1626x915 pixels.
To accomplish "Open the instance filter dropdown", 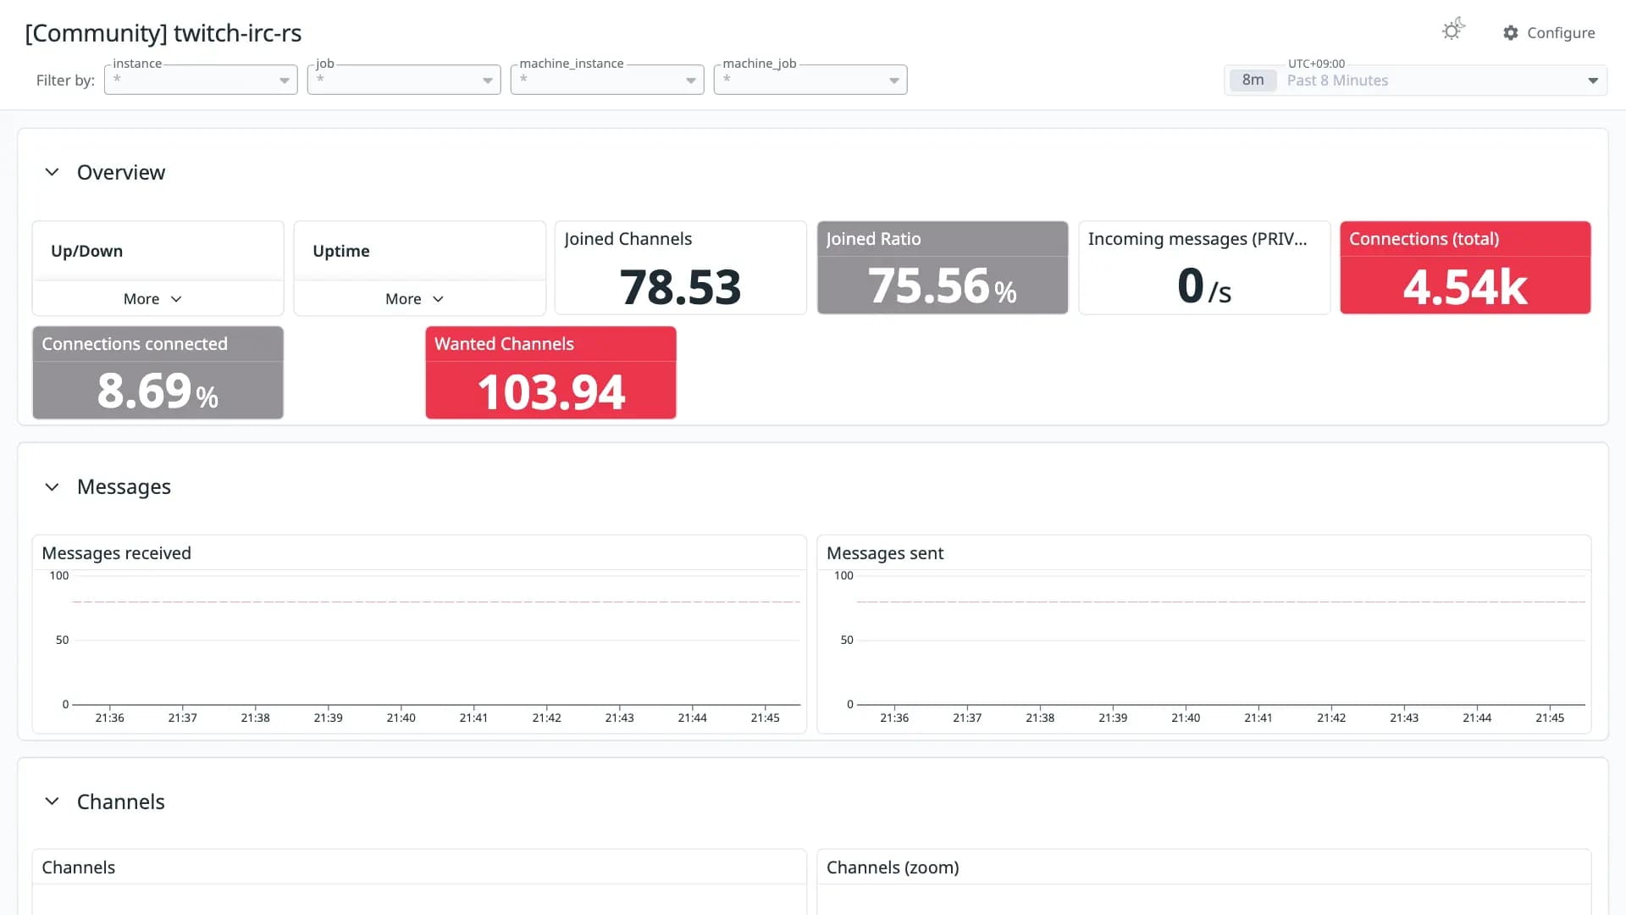I will [x=201, y=80].
